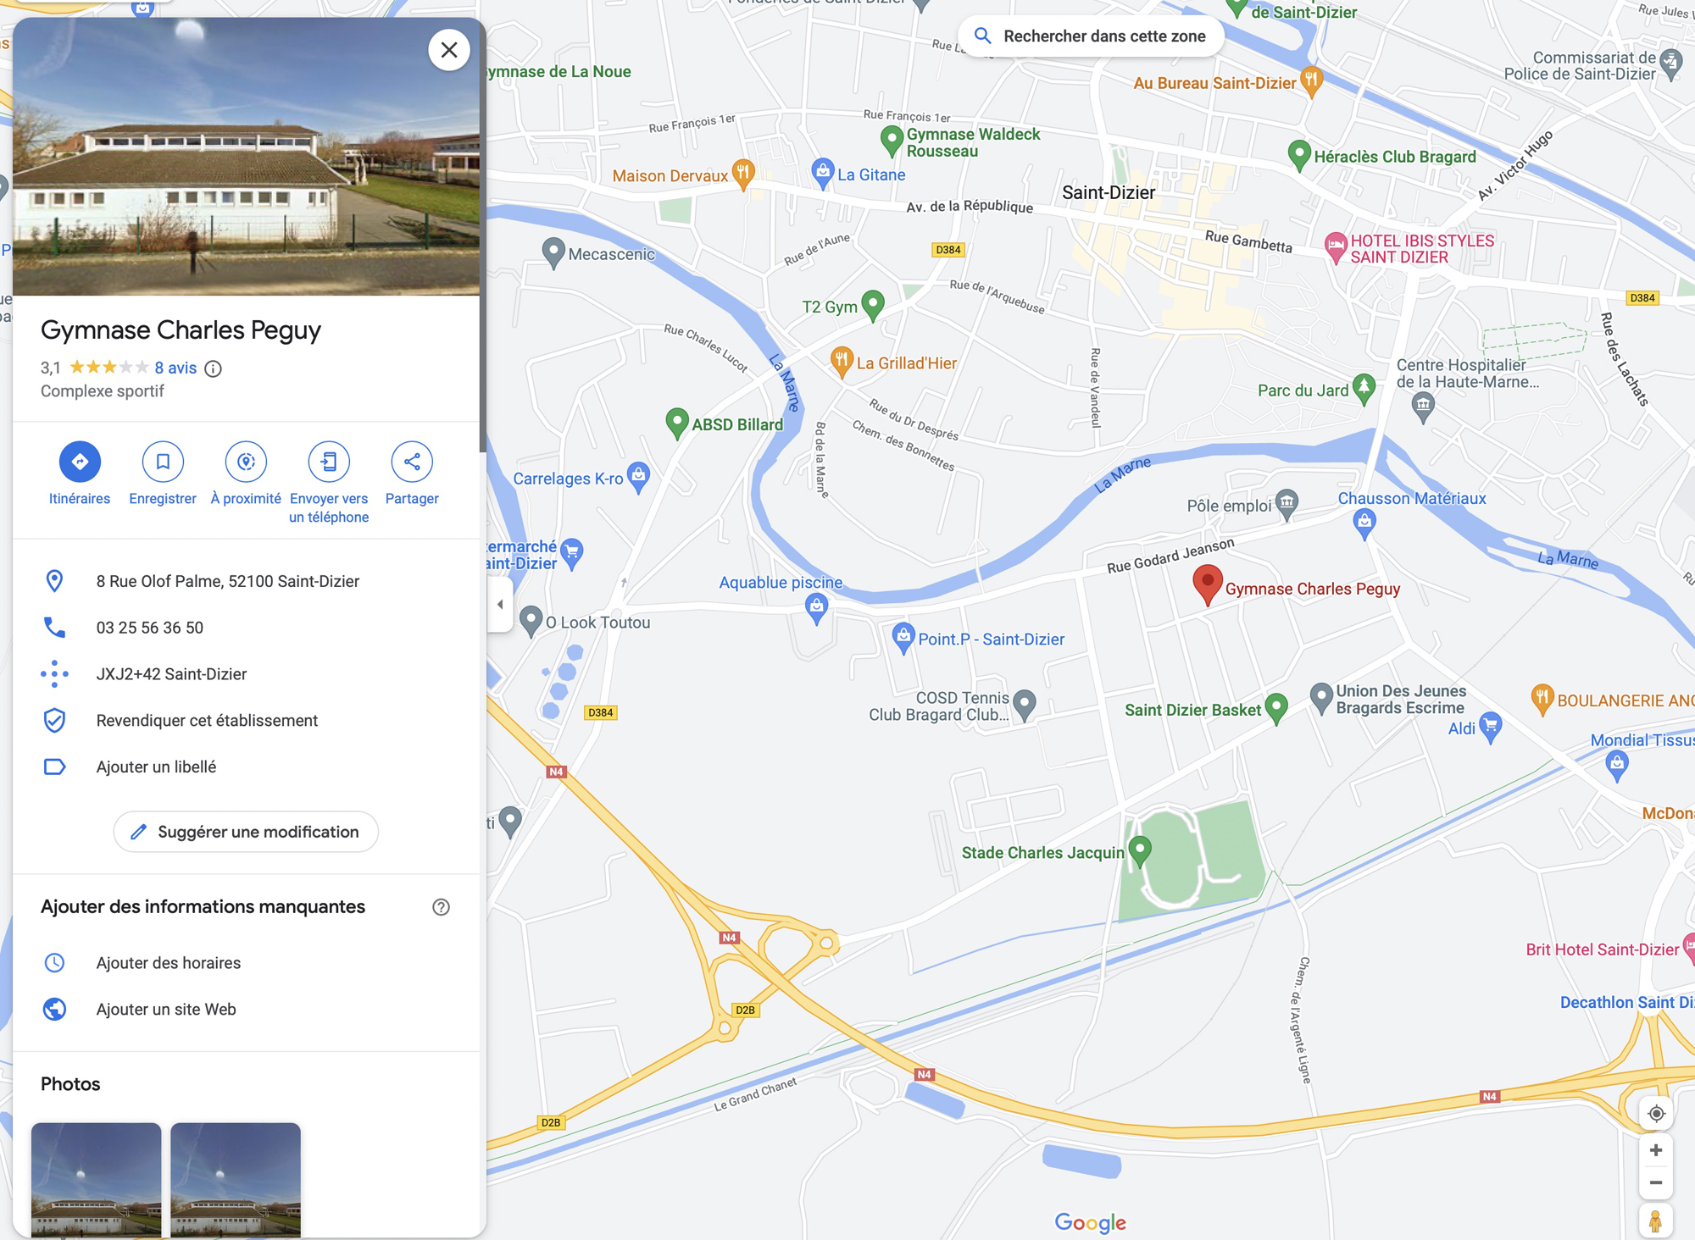Open the 8 avis reviews link
The image size is (1695, 1240).
[x=175, y=368]
